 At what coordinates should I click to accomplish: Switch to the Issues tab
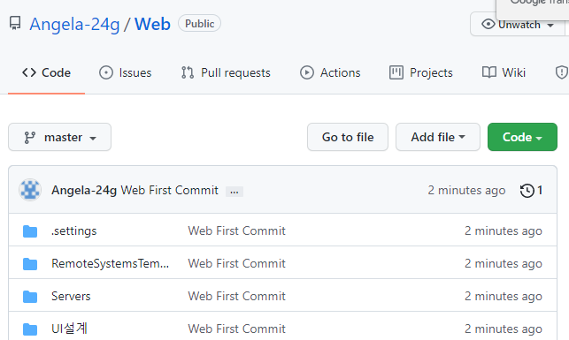click(x=125, y=72)
